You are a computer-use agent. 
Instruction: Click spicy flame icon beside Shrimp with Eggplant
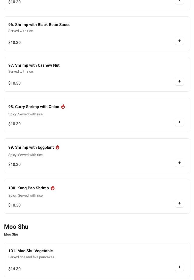[57, 147]
